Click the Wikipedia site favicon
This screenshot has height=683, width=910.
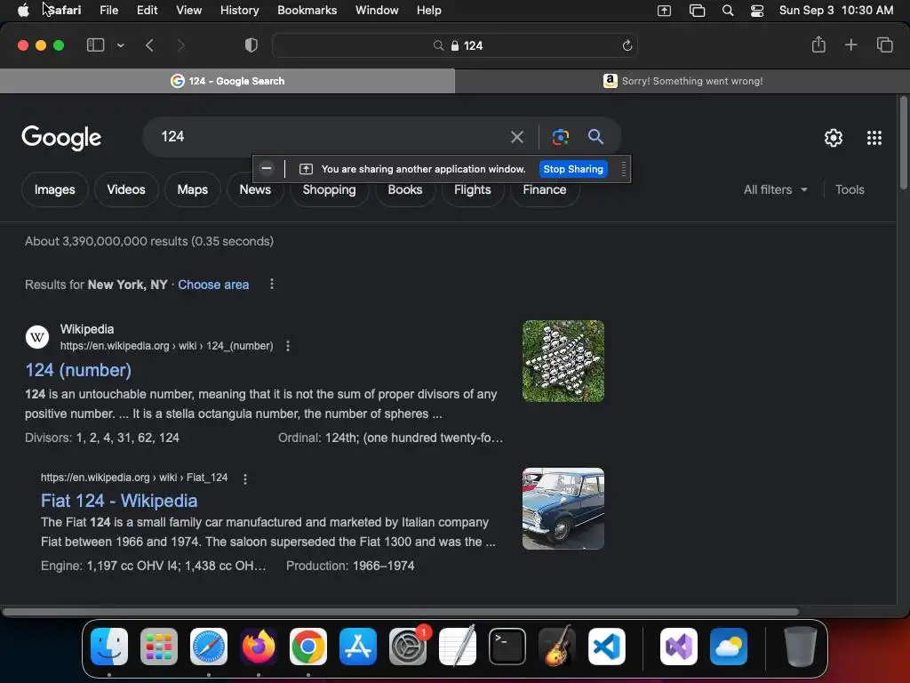(37, 337)
